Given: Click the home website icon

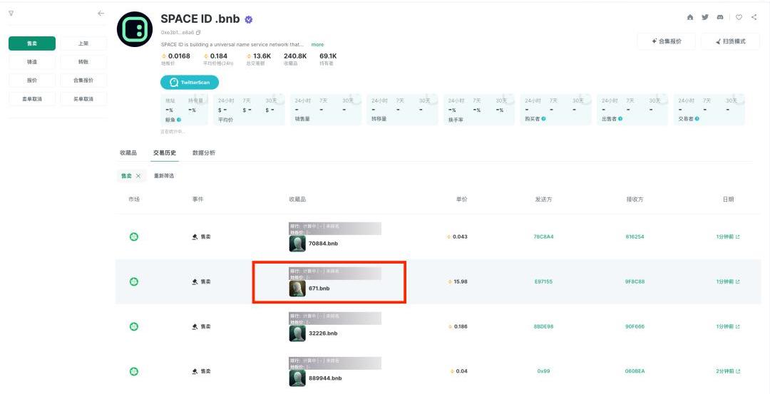Looking at the screenshot, I should pos(689,17).
